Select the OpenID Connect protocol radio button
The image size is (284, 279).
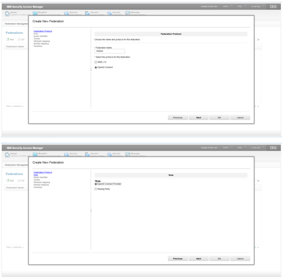(96, 67)
